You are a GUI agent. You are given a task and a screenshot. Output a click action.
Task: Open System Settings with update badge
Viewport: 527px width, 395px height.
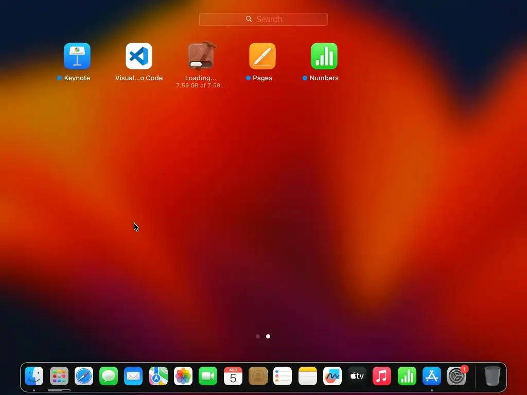click(x=456, y=376)
